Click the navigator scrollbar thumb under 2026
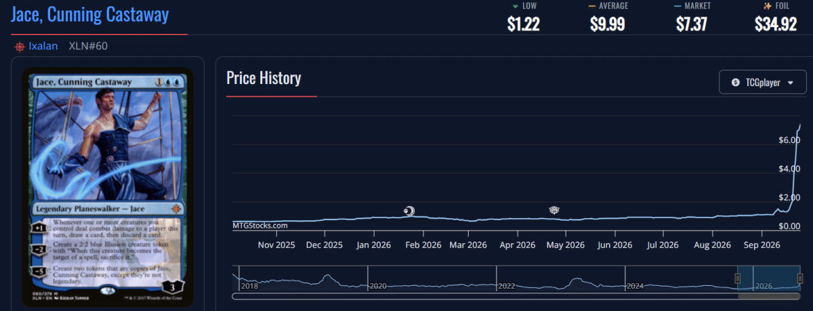Image resolution: width=813 pixels, height=311 pixels. tap(769, 296)
